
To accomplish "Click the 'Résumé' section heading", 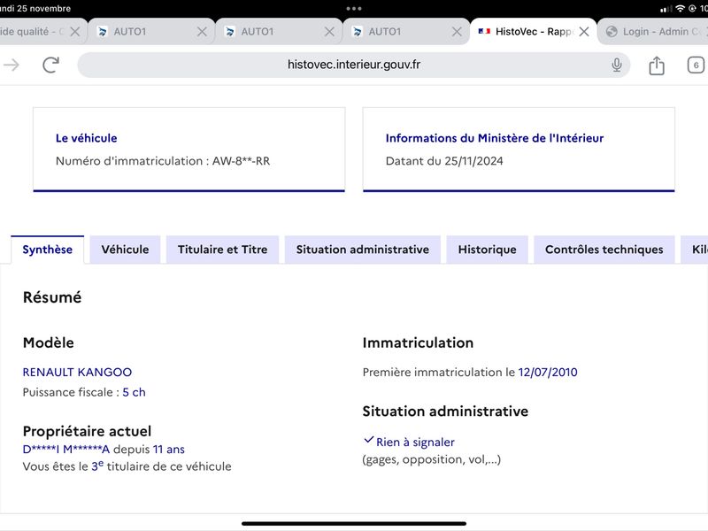I will pos(52,297).
